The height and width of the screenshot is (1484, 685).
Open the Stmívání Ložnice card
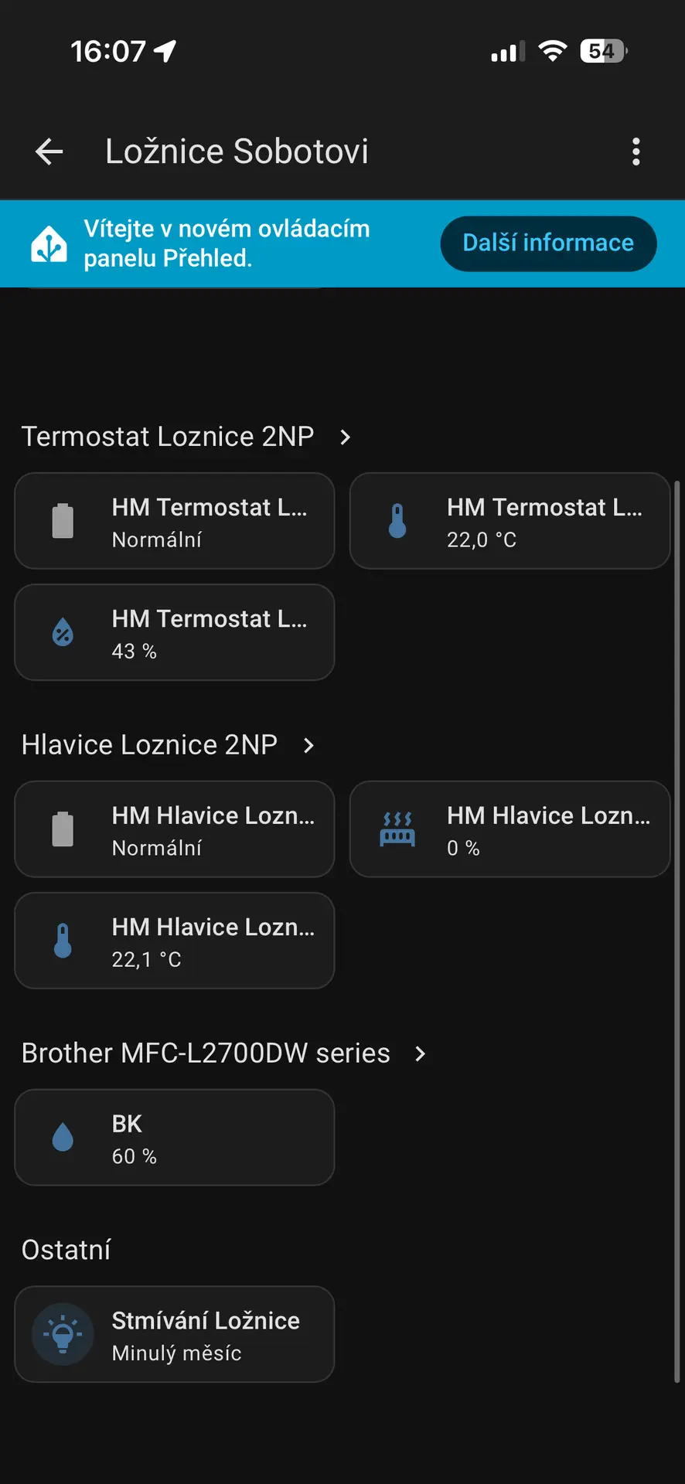pyautogui.click(x=205, y=1335)
